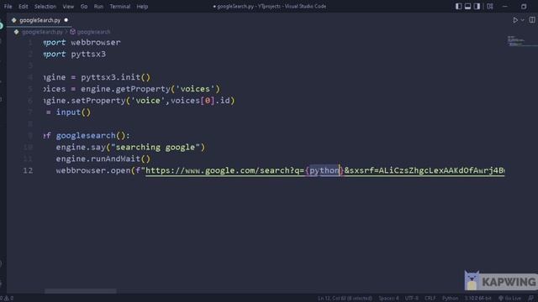Click the split editor icon
Viewport: 538px width, 302px height.
532,20
